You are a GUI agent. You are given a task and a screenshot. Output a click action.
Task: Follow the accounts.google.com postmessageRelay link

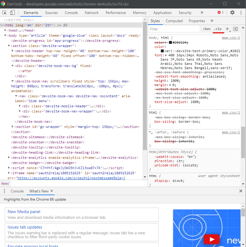tap(71, 178)
